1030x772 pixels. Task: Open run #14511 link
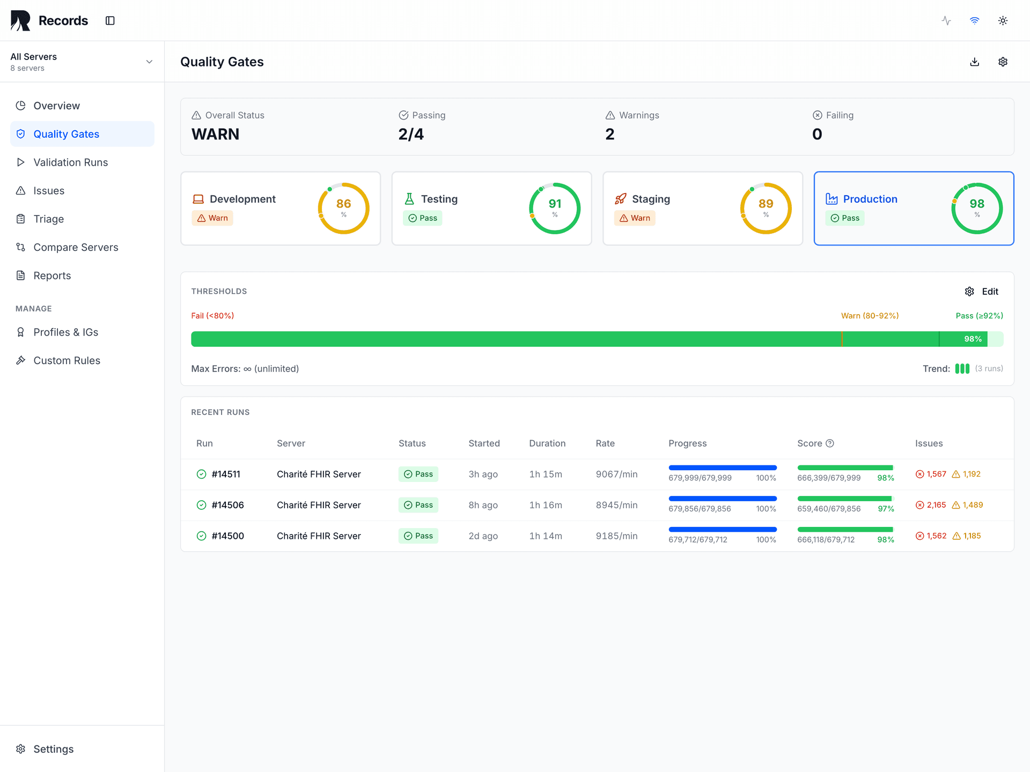(226, 474)
